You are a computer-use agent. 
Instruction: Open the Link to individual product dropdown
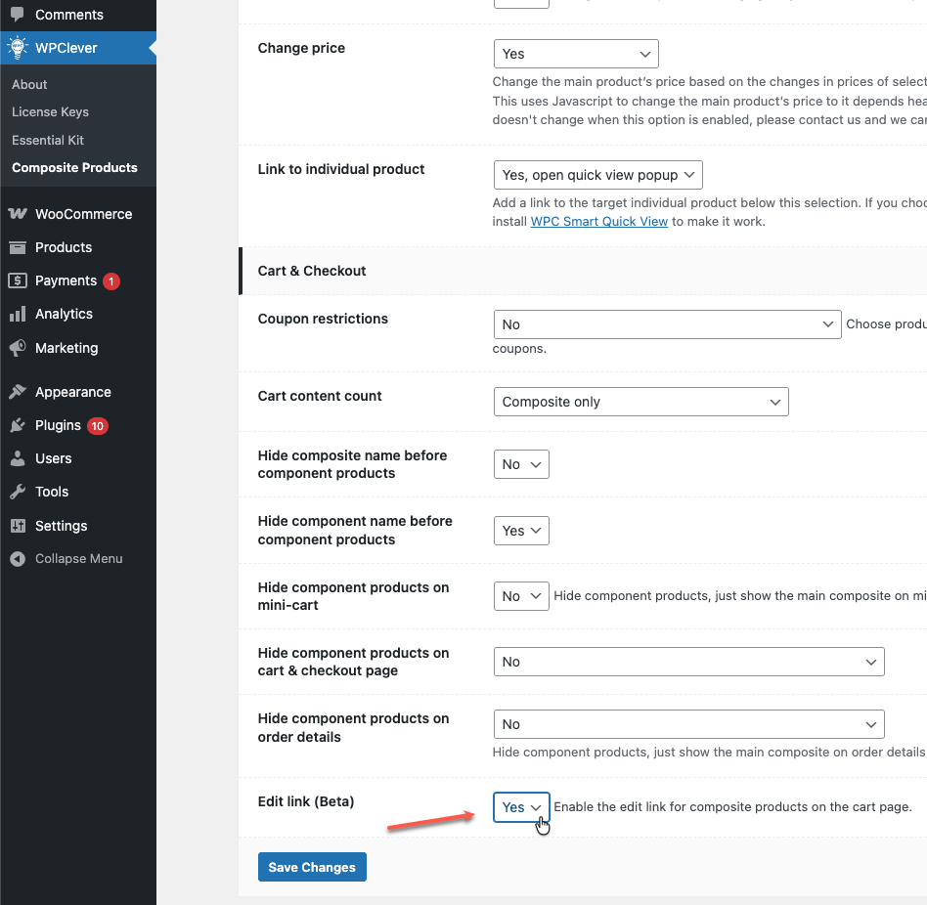[x=597, y=175]
